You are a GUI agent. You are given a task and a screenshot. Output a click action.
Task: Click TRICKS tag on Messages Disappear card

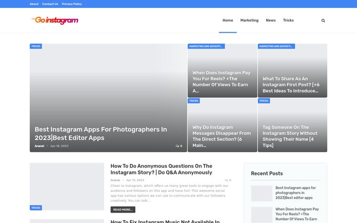194,101
